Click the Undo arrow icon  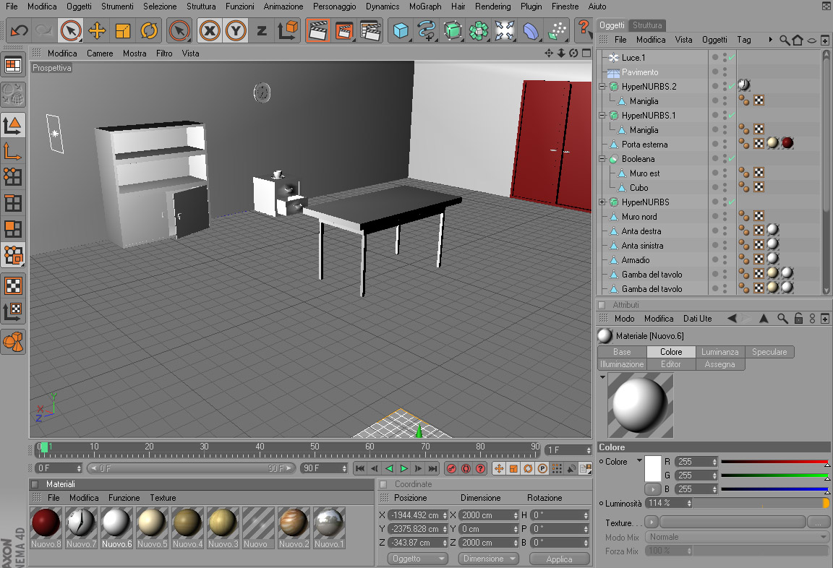coord(19,31)
